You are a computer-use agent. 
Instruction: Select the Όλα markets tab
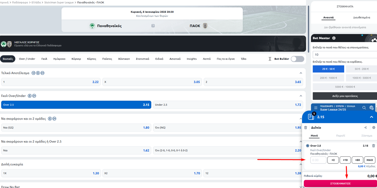244,59
